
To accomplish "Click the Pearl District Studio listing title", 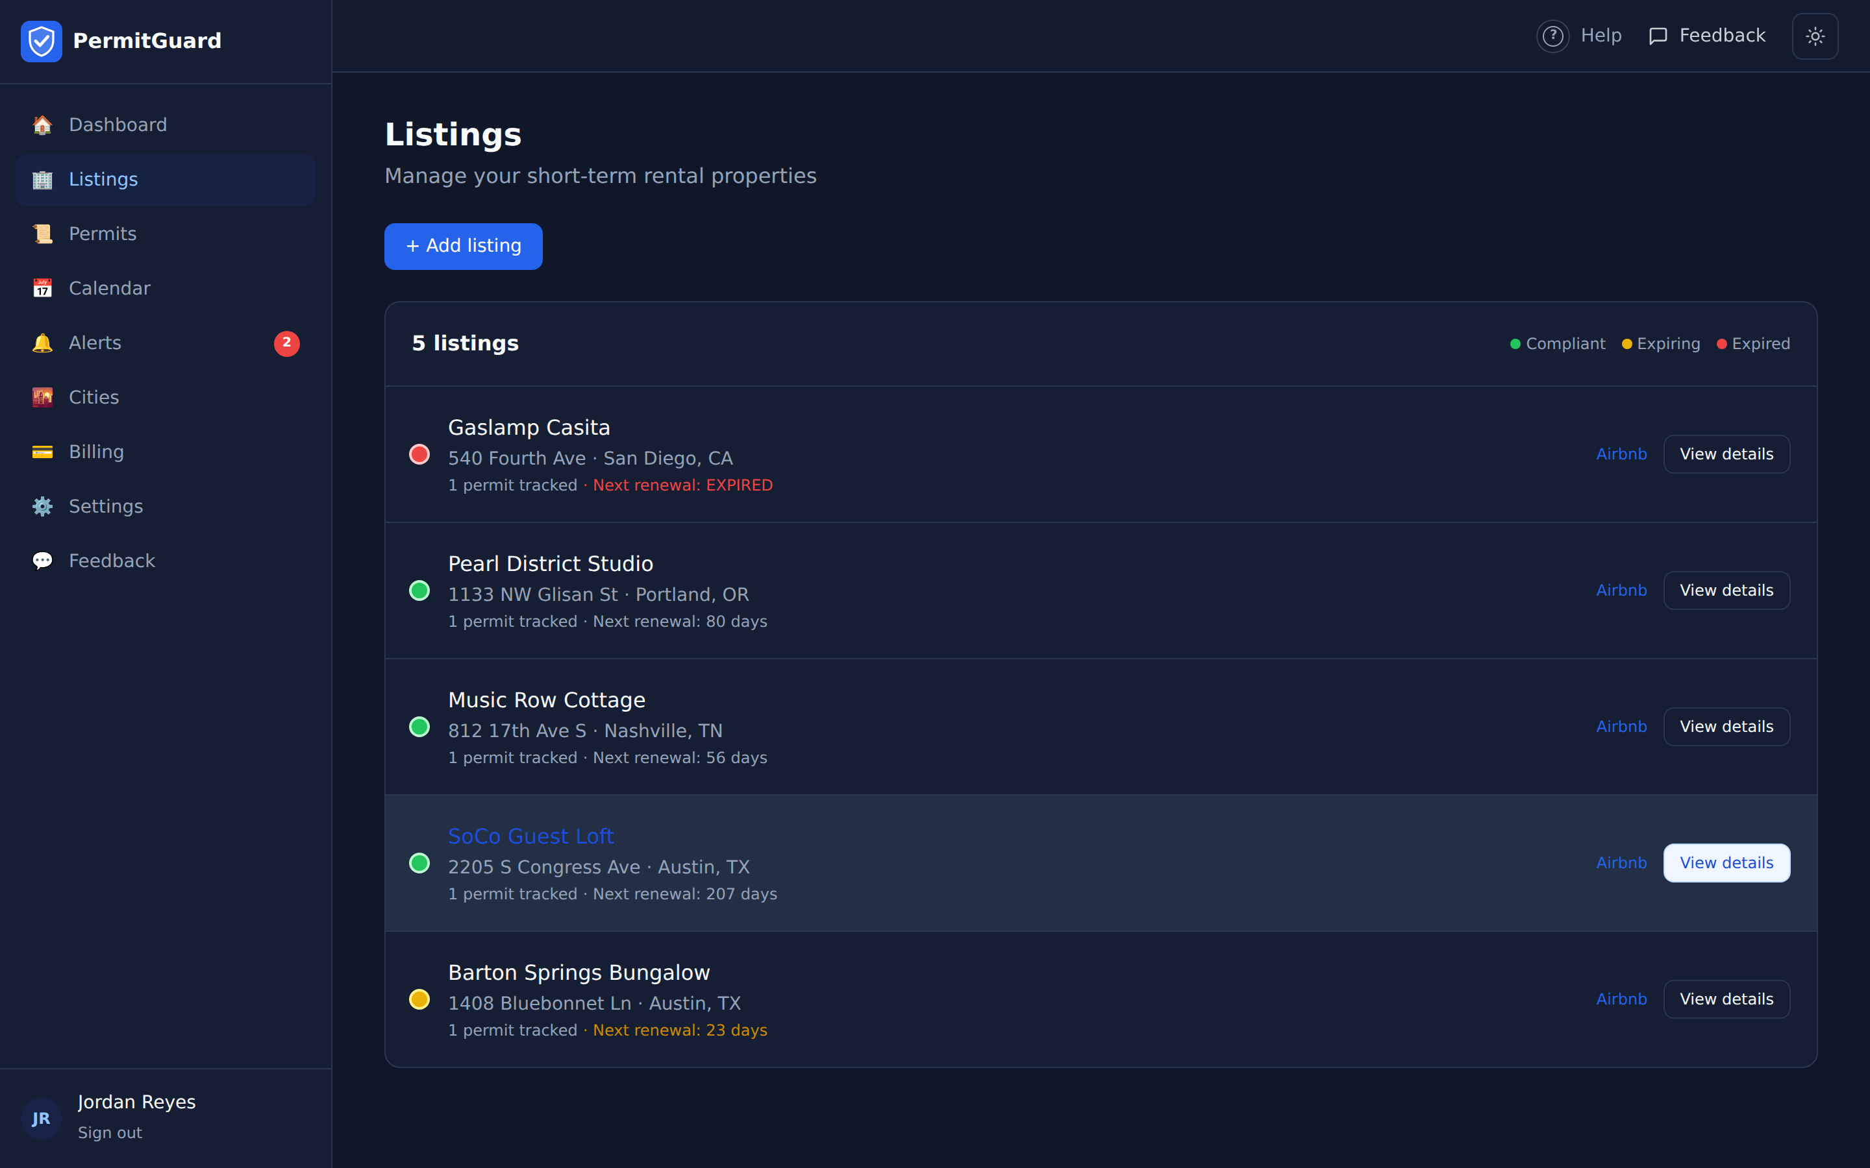I will coord(551,564).
